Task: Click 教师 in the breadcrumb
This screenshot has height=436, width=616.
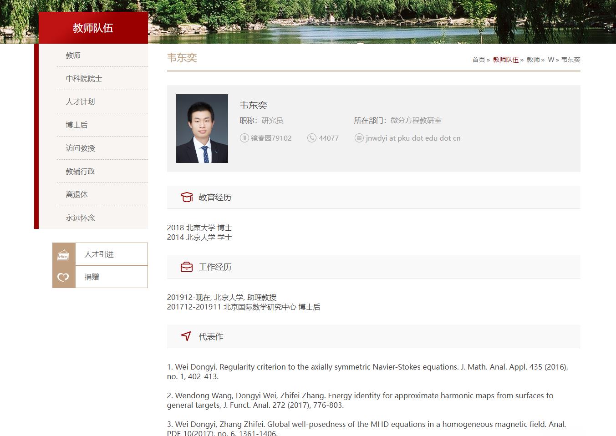Action: click(x=533, y=60)
